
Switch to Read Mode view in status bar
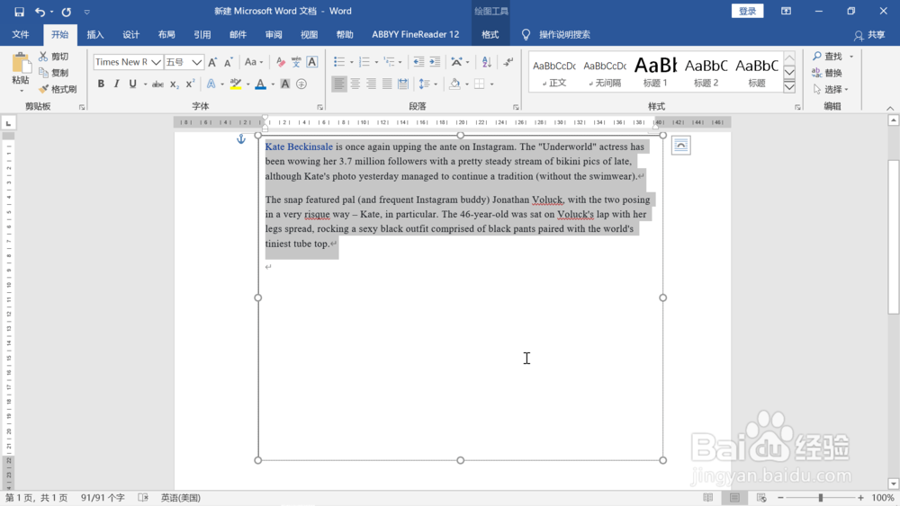[707, 497]
